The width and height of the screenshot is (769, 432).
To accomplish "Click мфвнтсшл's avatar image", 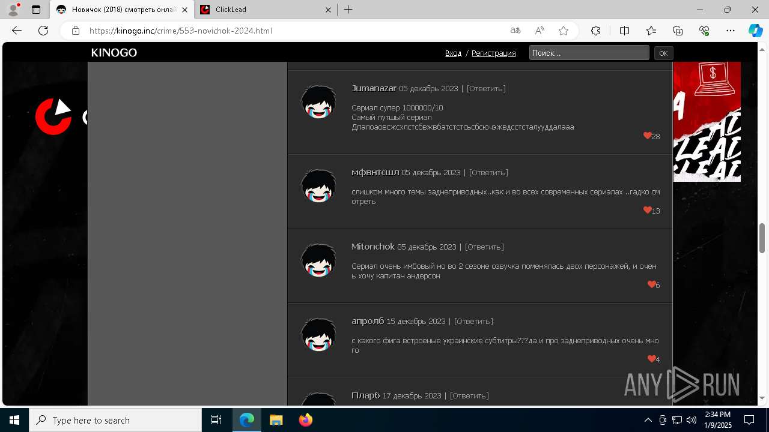I will [x=318, y=185].
